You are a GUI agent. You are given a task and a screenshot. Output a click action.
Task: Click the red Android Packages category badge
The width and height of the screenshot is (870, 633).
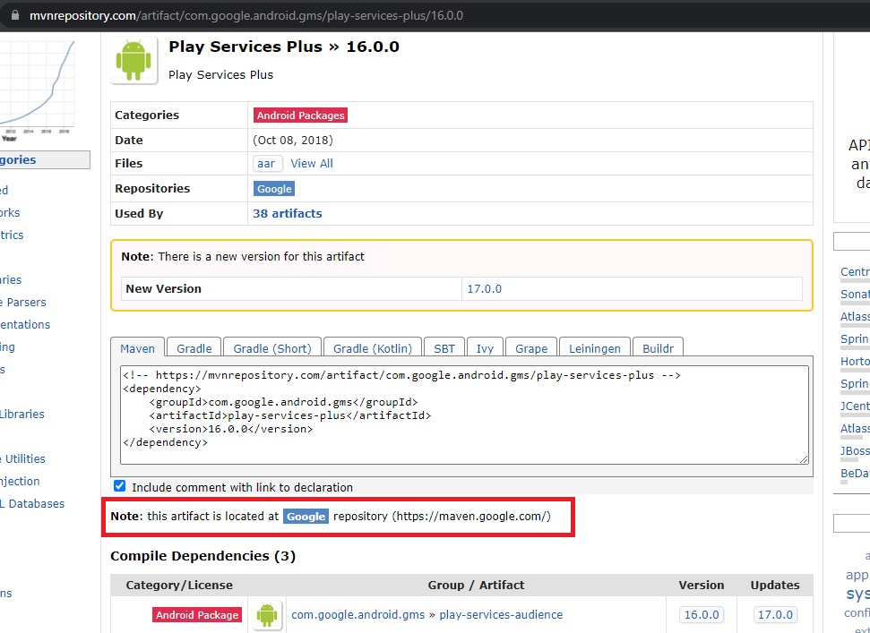[x=300, y=115]
